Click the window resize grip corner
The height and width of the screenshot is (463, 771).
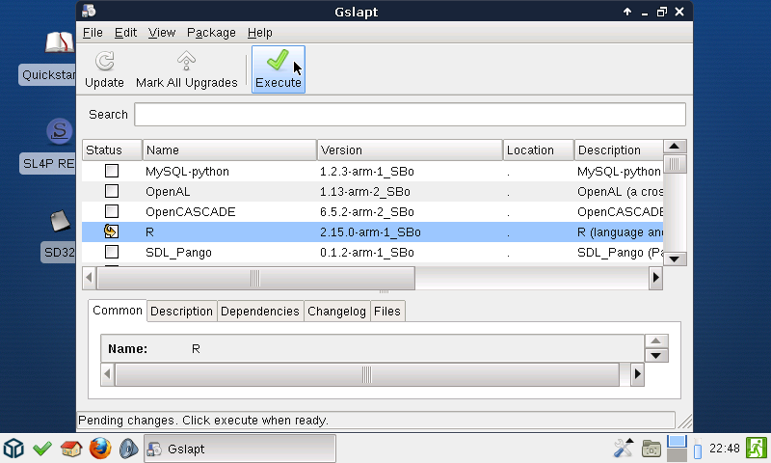tap(685, 422)
